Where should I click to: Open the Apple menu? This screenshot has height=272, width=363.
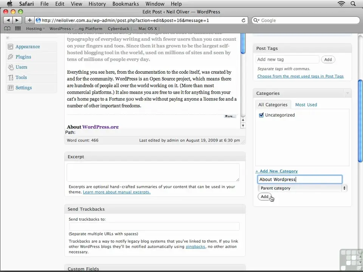(9, 4)
